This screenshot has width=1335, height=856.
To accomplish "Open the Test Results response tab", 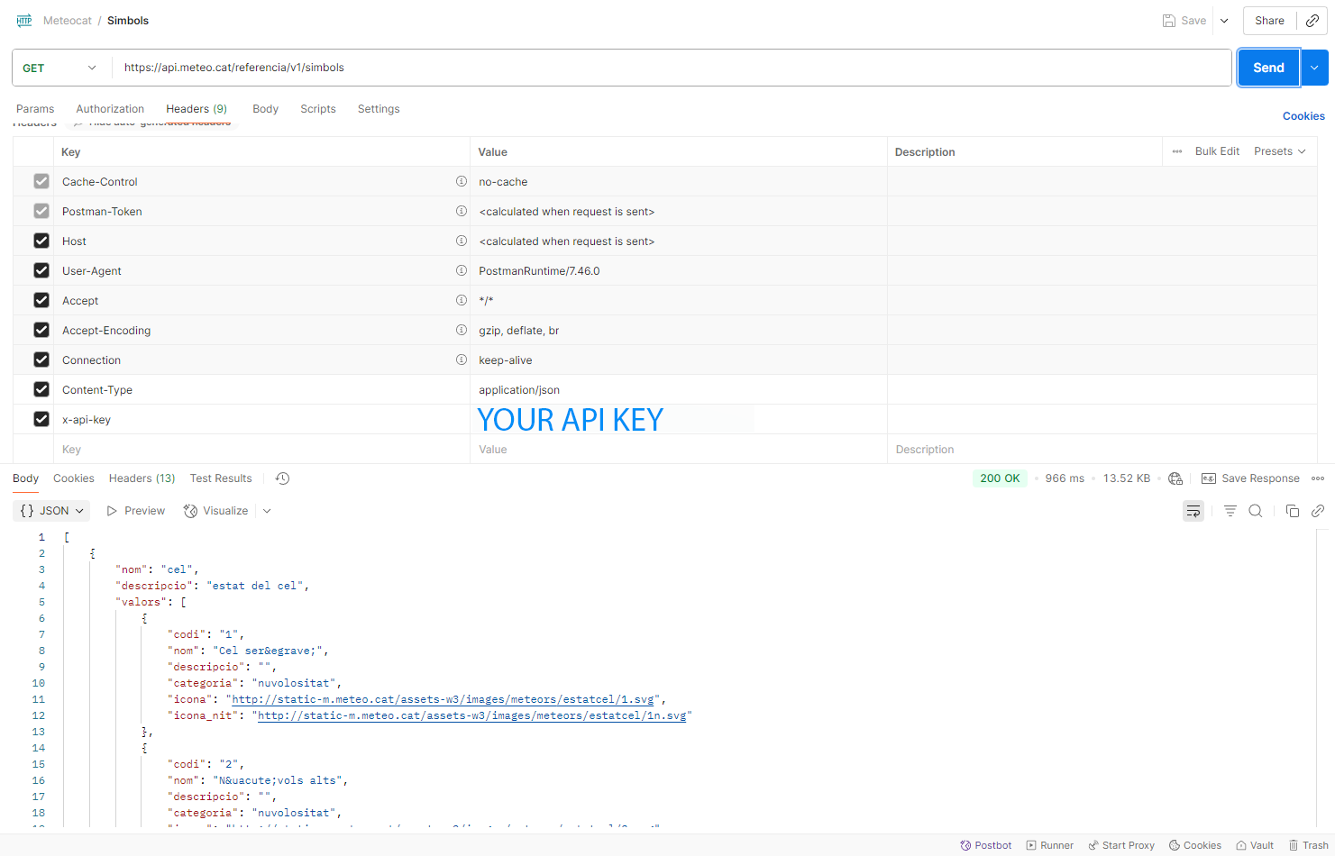I will pos(221,478).
